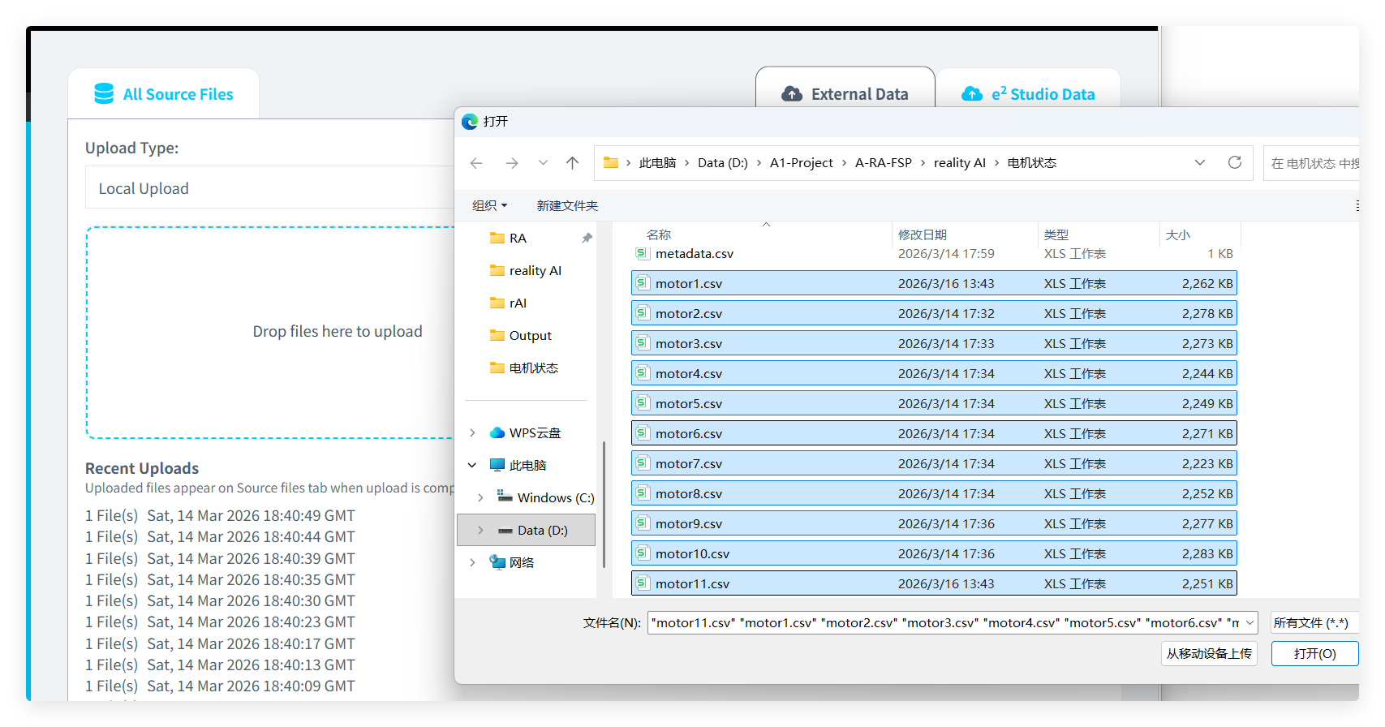The width and height of the screenshot is (1385, 727).
Task: Click 此电脑 monitor icon
Action: (x=497, y=466)
